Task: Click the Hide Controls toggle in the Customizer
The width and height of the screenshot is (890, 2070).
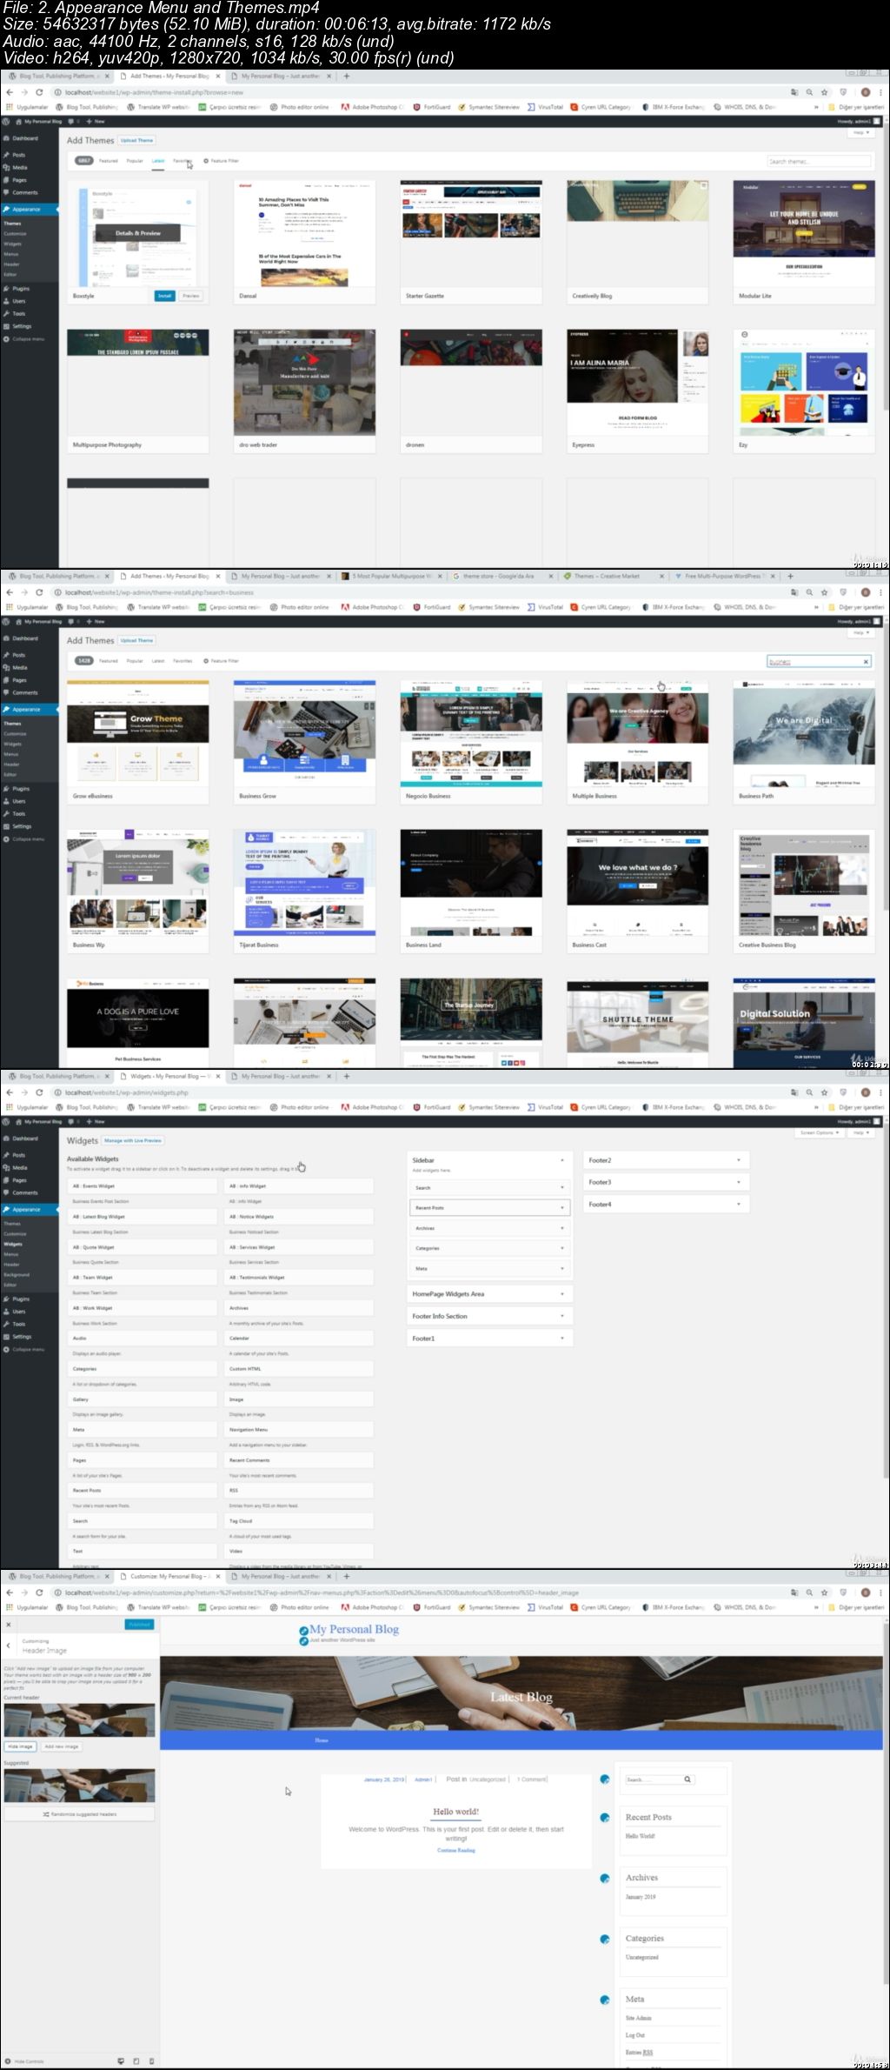Action: [x=23, y=2061]
